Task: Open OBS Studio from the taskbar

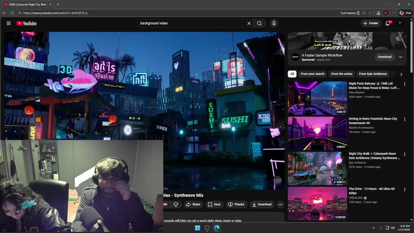Action: pos(207,228)
